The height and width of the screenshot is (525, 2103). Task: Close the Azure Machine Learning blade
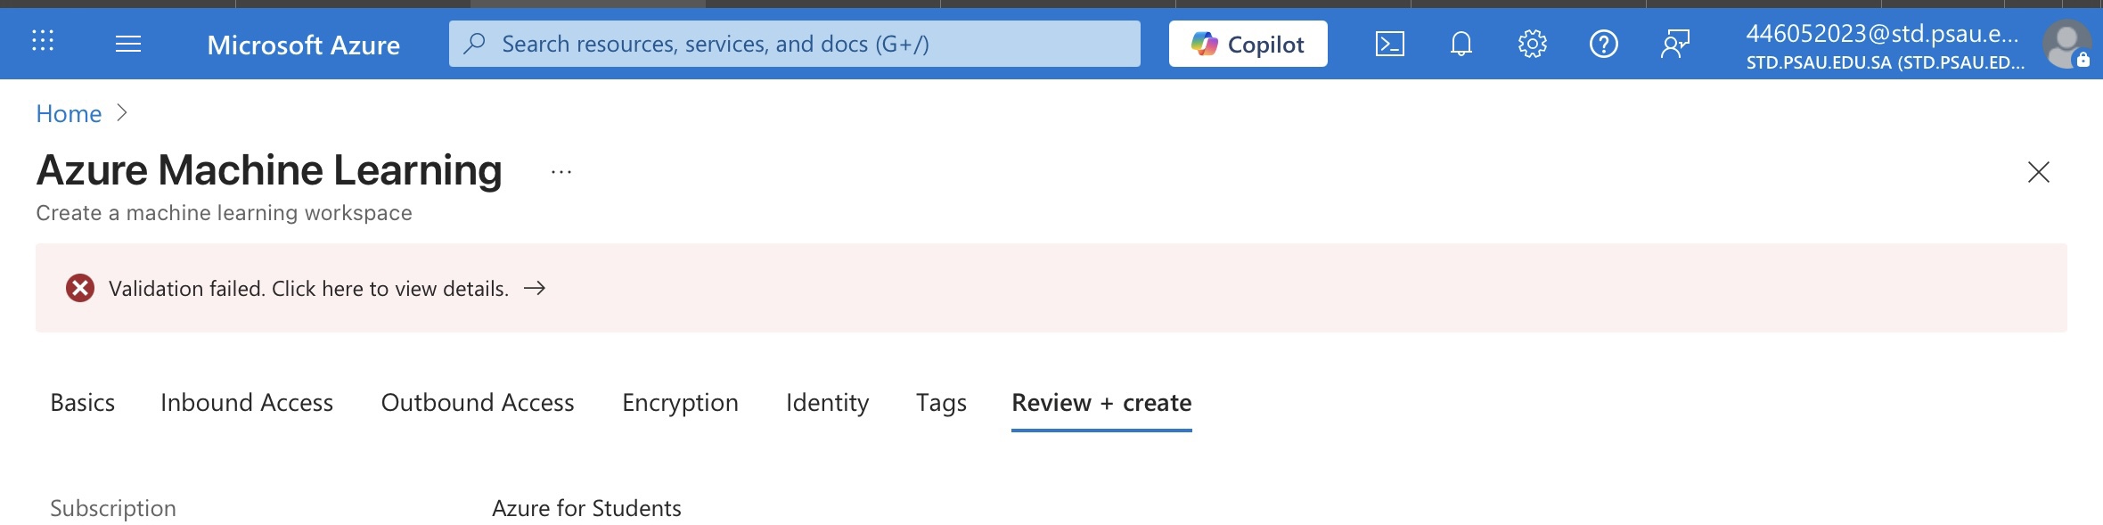click(2039, 172)
